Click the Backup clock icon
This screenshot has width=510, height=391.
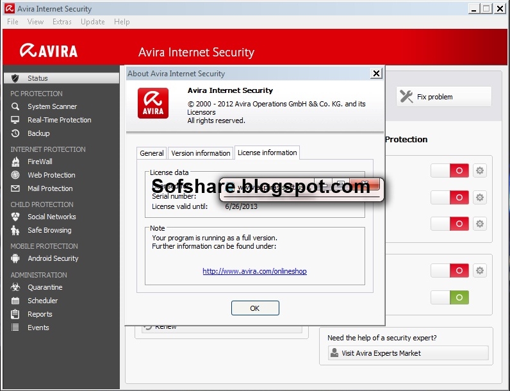(15, 133)
